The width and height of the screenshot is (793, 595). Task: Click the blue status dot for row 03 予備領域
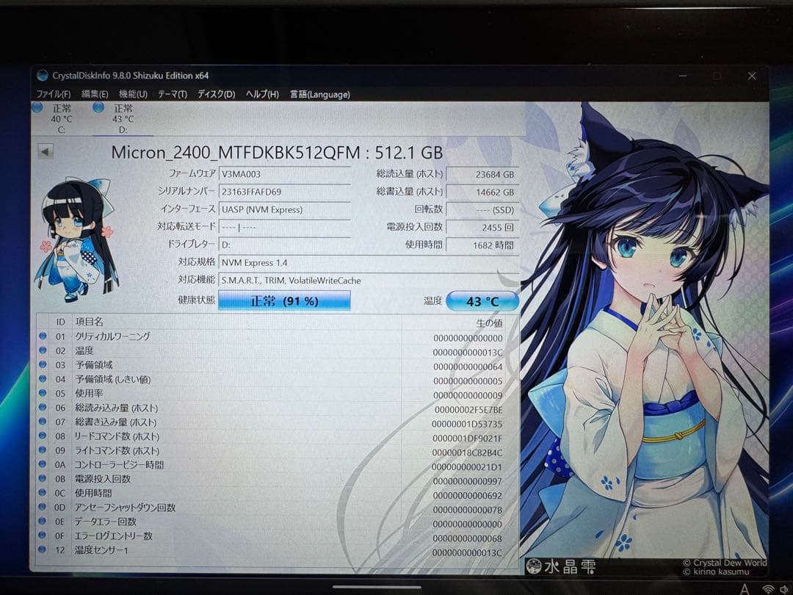pyautogui.click(x=43, y=364)
